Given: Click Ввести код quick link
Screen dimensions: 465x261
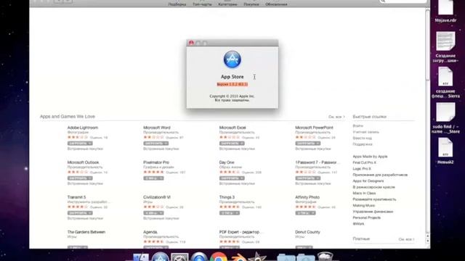Looking at the screenshot, I should (x=362, y=138).
